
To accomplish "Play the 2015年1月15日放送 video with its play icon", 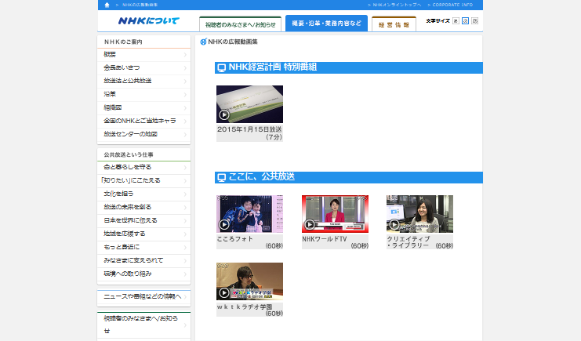I will (x=223, y=115).
